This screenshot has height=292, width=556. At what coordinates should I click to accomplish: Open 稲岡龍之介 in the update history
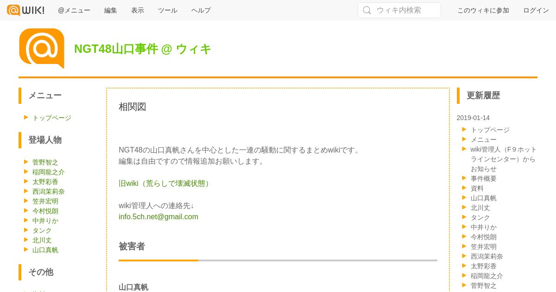coord(487,276)
